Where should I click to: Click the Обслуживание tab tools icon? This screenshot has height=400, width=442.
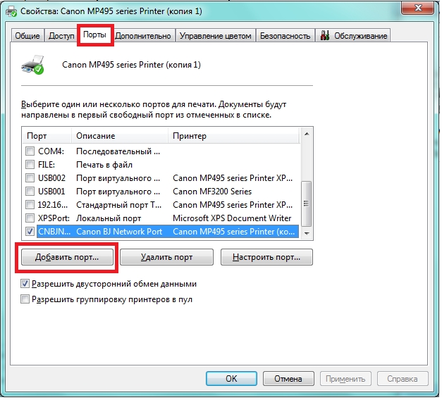pos(326,36)
